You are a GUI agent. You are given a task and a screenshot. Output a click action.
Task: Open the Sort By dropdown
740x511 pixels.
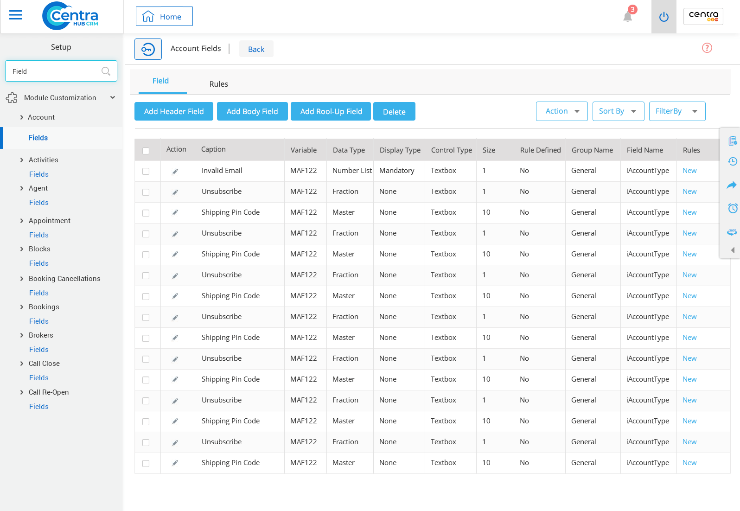pyautogui.click(x=618, y=111)
